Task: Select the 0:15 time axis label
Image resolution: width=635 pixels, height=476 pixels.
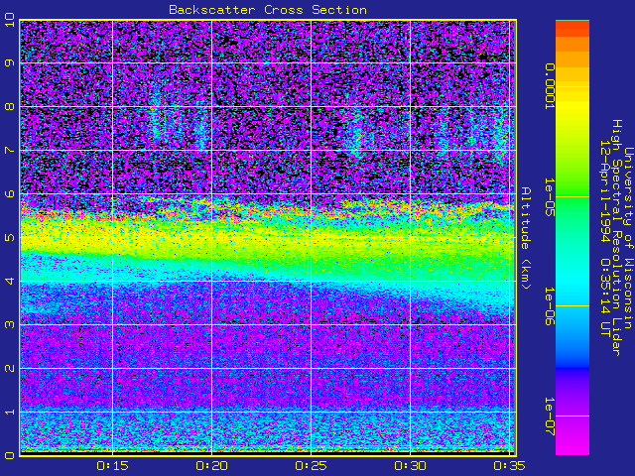Action: coord(112,466)
